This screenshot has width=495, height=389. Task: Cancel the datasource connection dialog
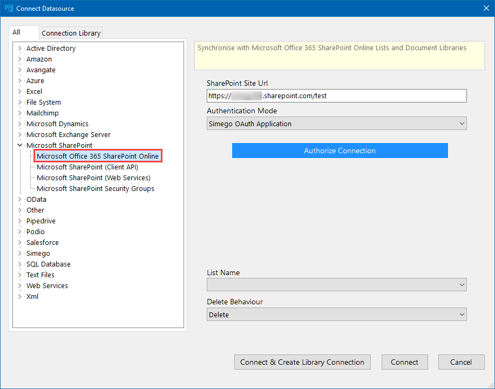461,362
